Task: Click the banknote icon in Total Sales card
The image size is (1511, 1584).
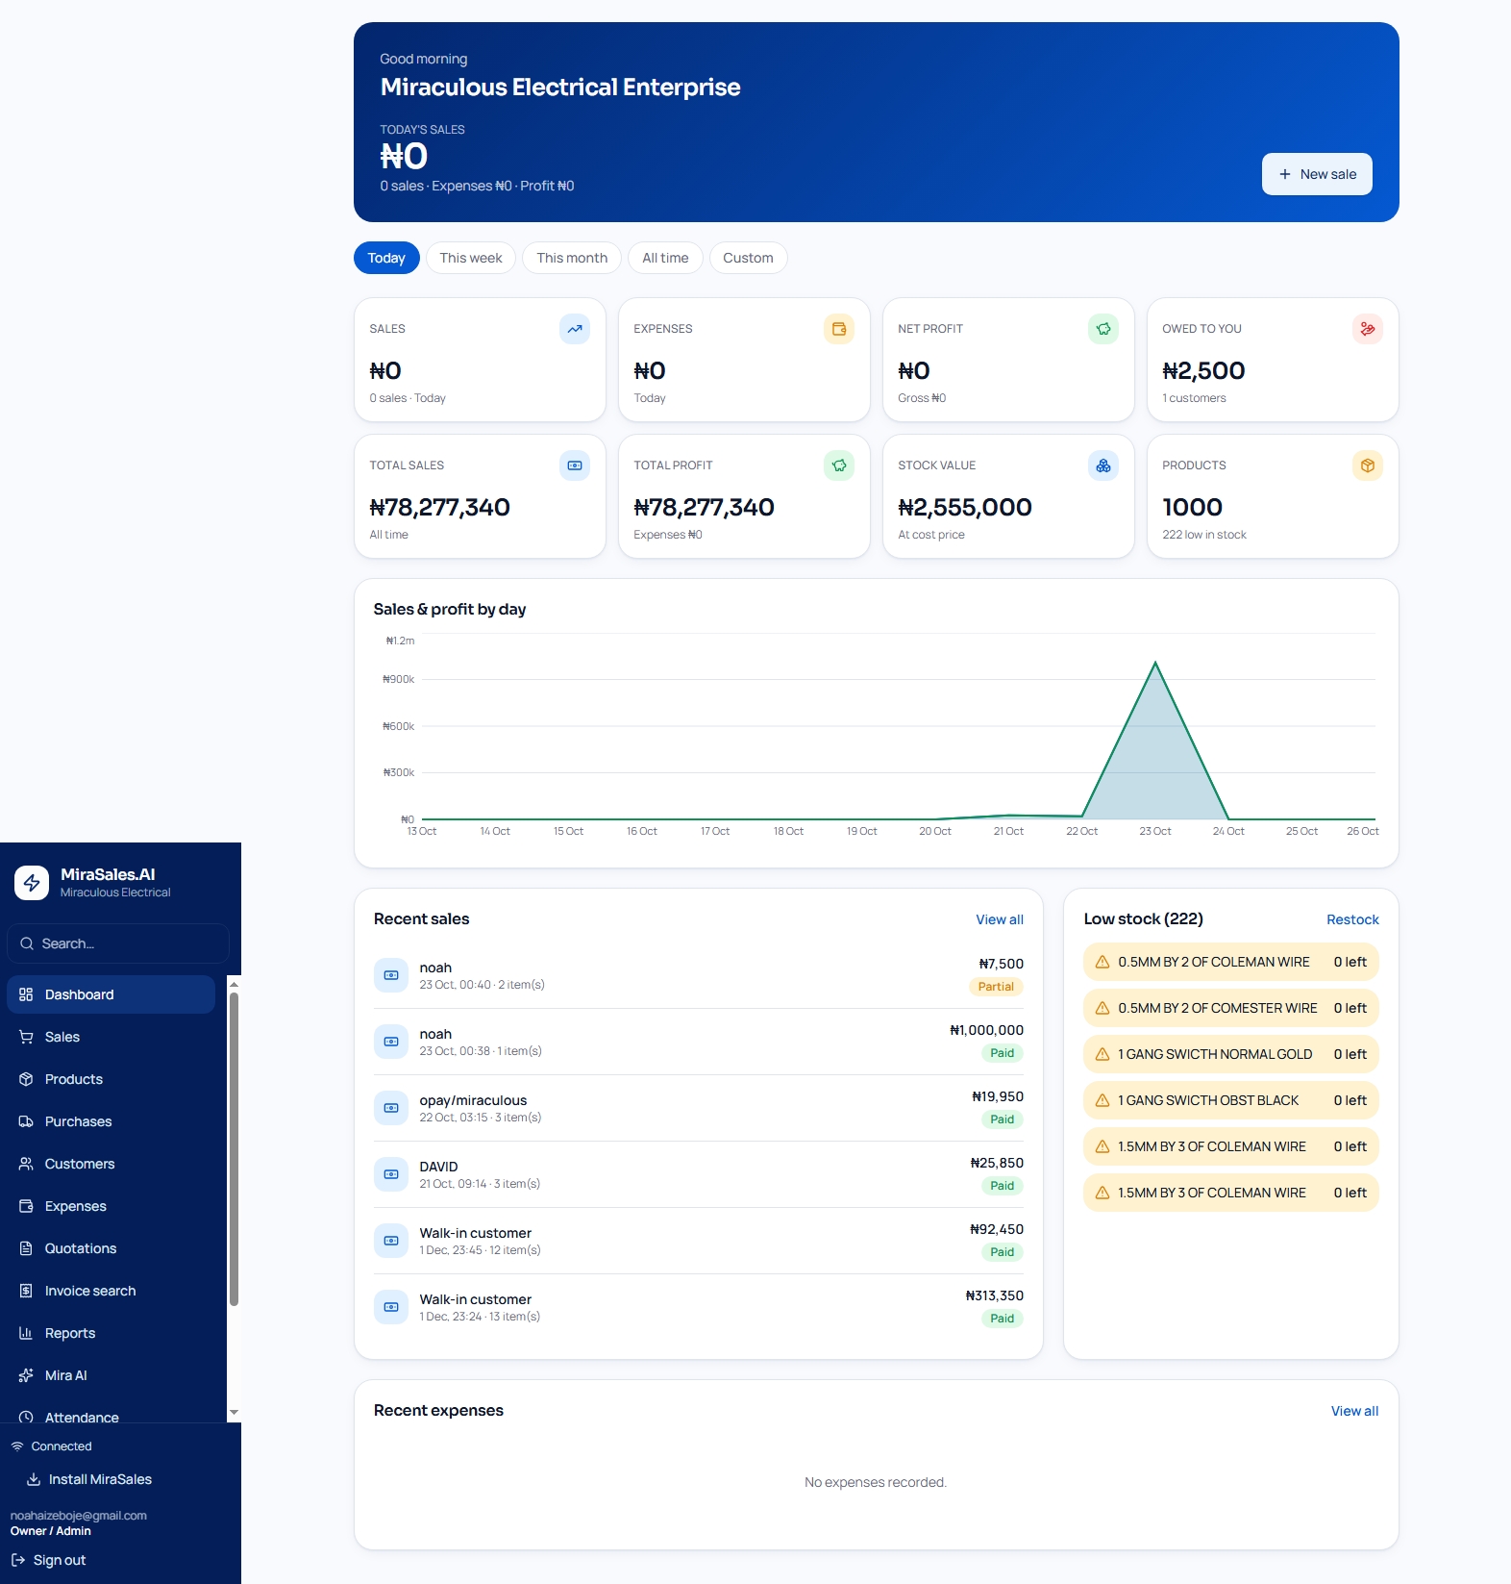Action: [575, 465]
